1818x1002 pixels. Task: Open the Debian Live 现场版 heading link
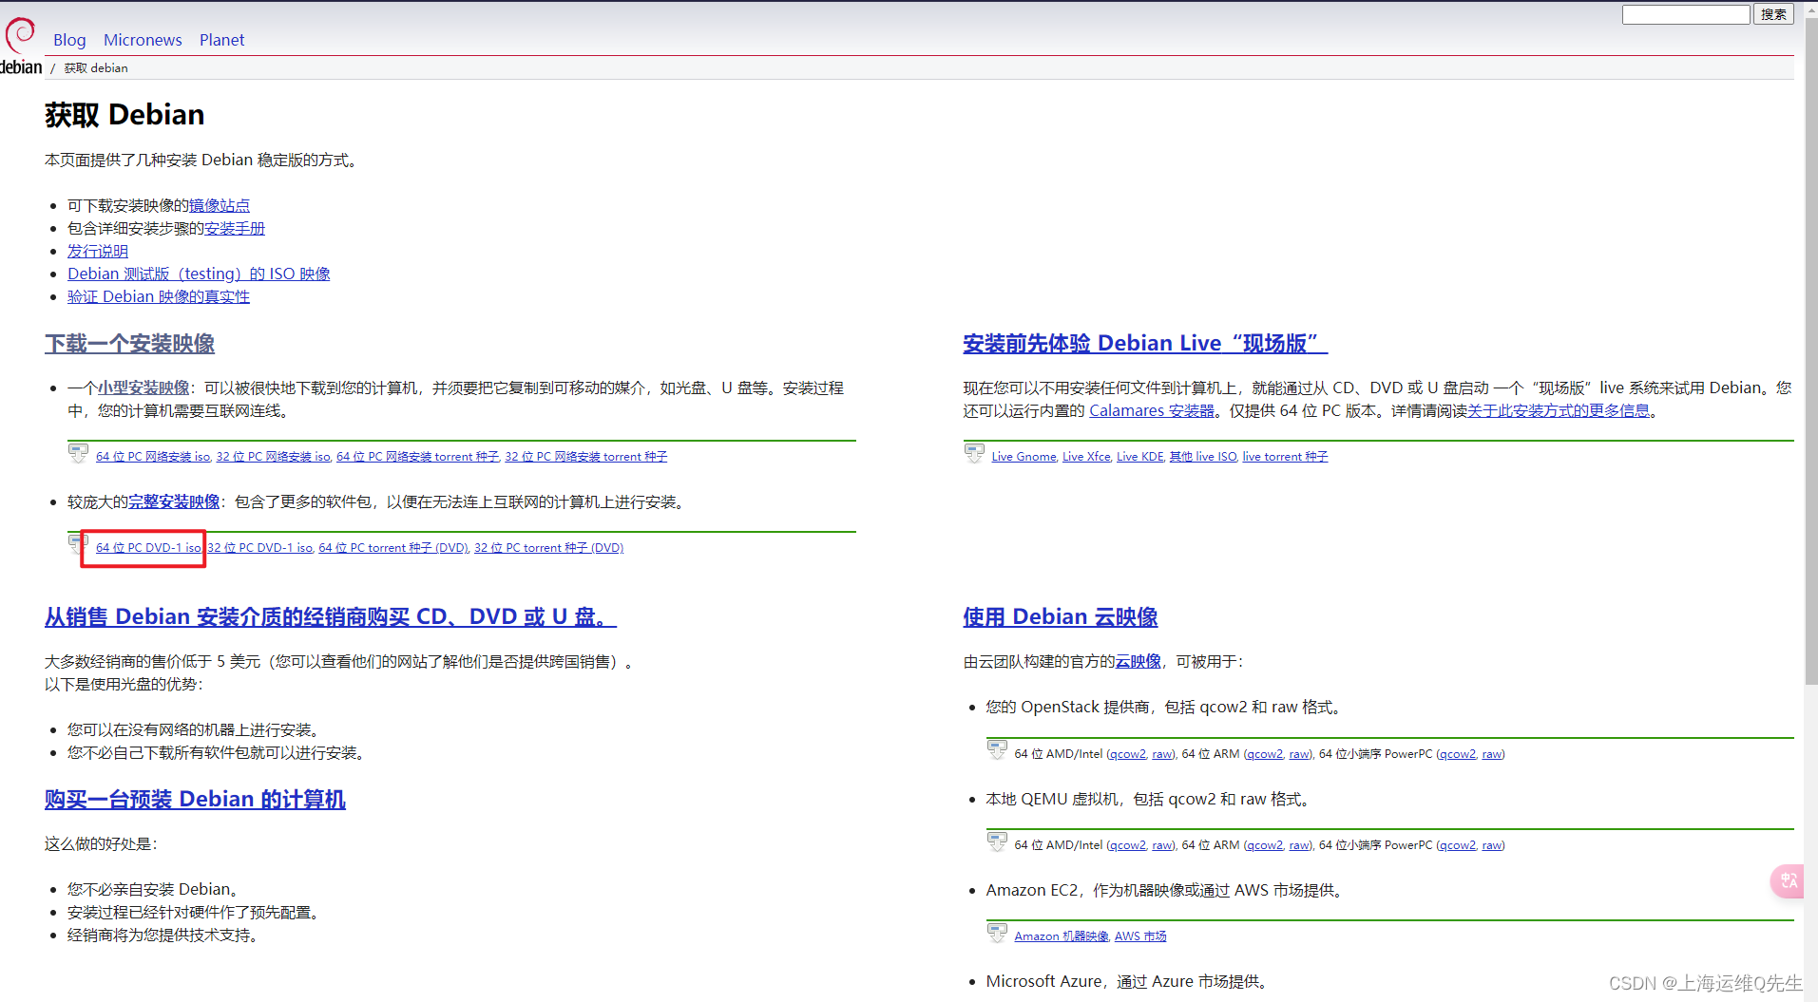[x=1145, y=344]
